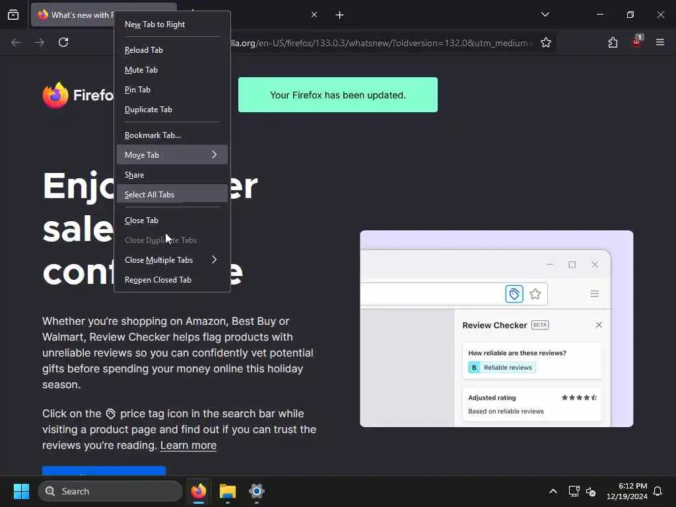The width and height of the screenshot is (676, 507).
Task: Open File Explorer from the taskbar
Action: point(228,491)
